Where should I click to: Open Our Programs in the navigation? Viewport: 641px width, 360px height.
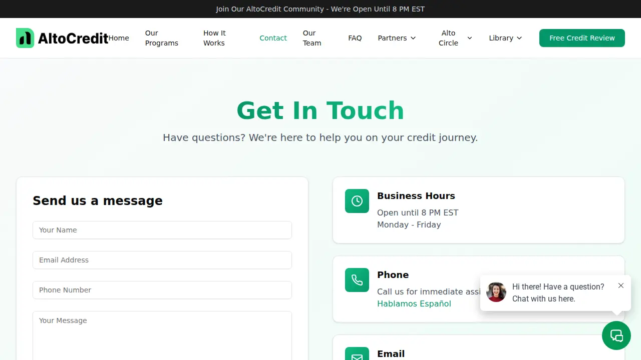162,38
